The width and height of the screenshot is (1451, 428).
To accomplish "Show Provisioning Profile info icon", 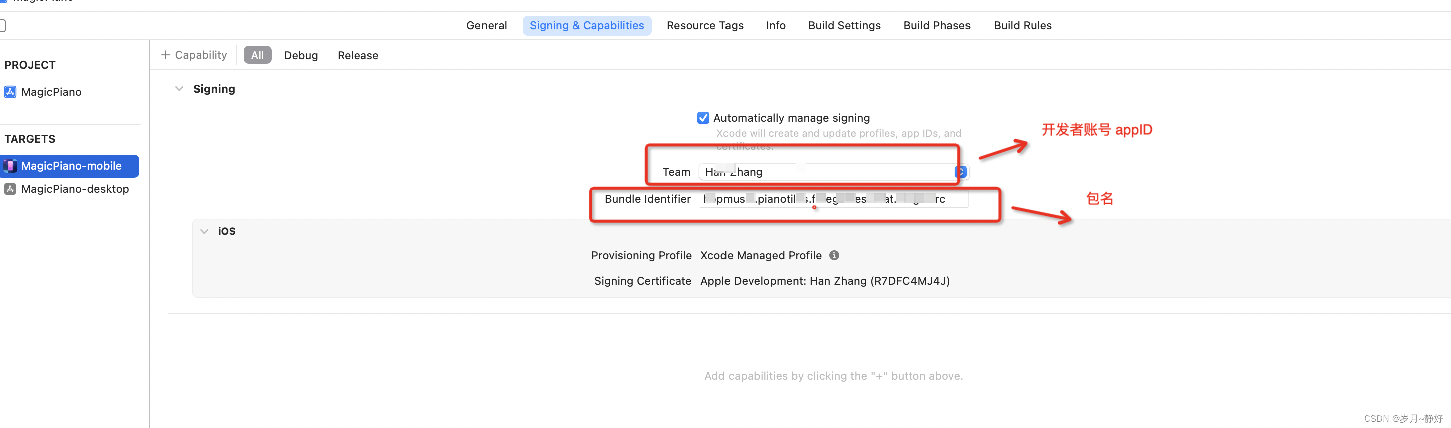I will click(x=834, y=256).
